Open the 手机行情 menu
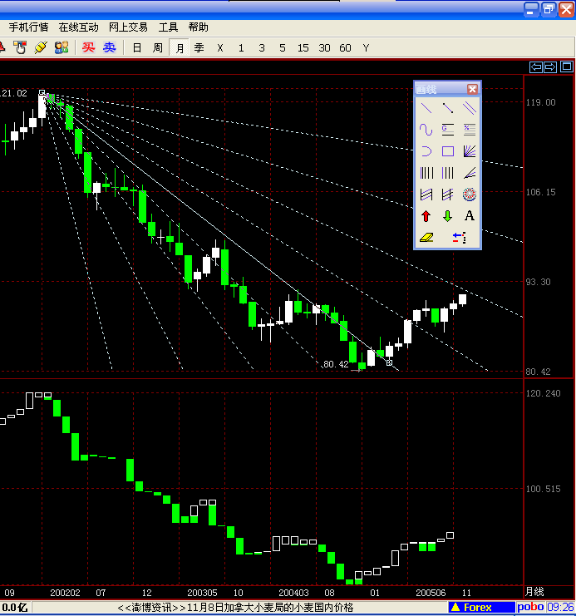 click(28, 27)
